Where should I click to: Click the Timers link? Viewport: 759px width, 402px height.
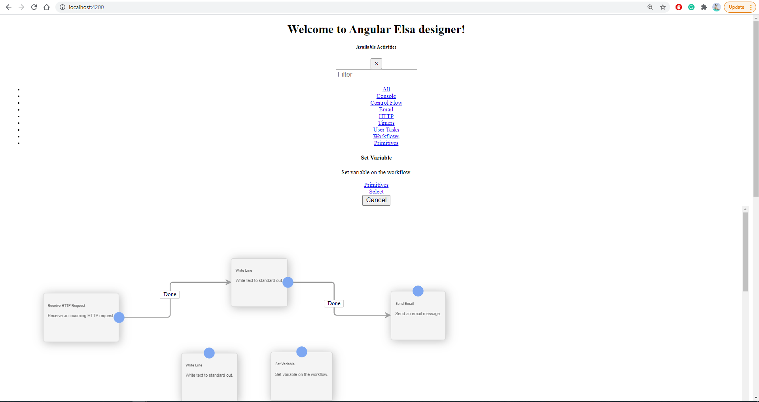click(x=386, y=123)
